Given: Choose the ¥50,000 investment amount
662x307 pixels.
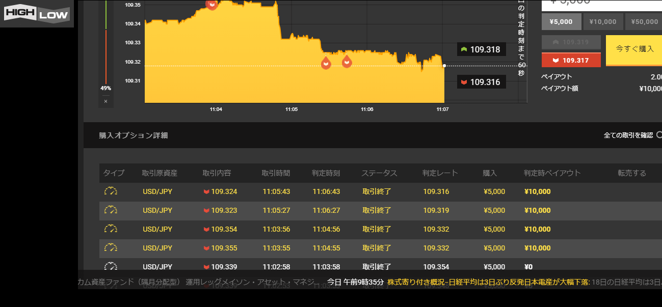Looking at the screenshot, I should (x=644, y=22).
